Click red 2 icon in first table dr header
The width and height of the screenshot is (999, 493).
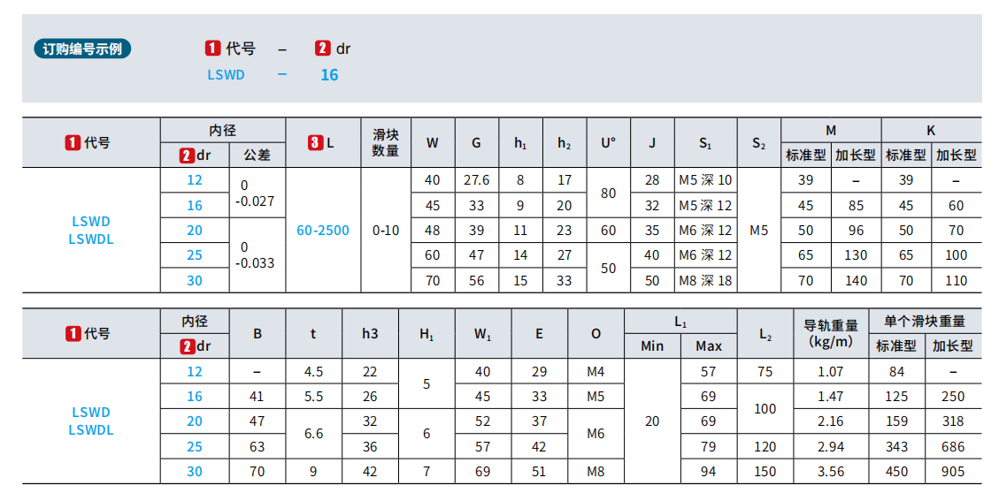[186, 155]
